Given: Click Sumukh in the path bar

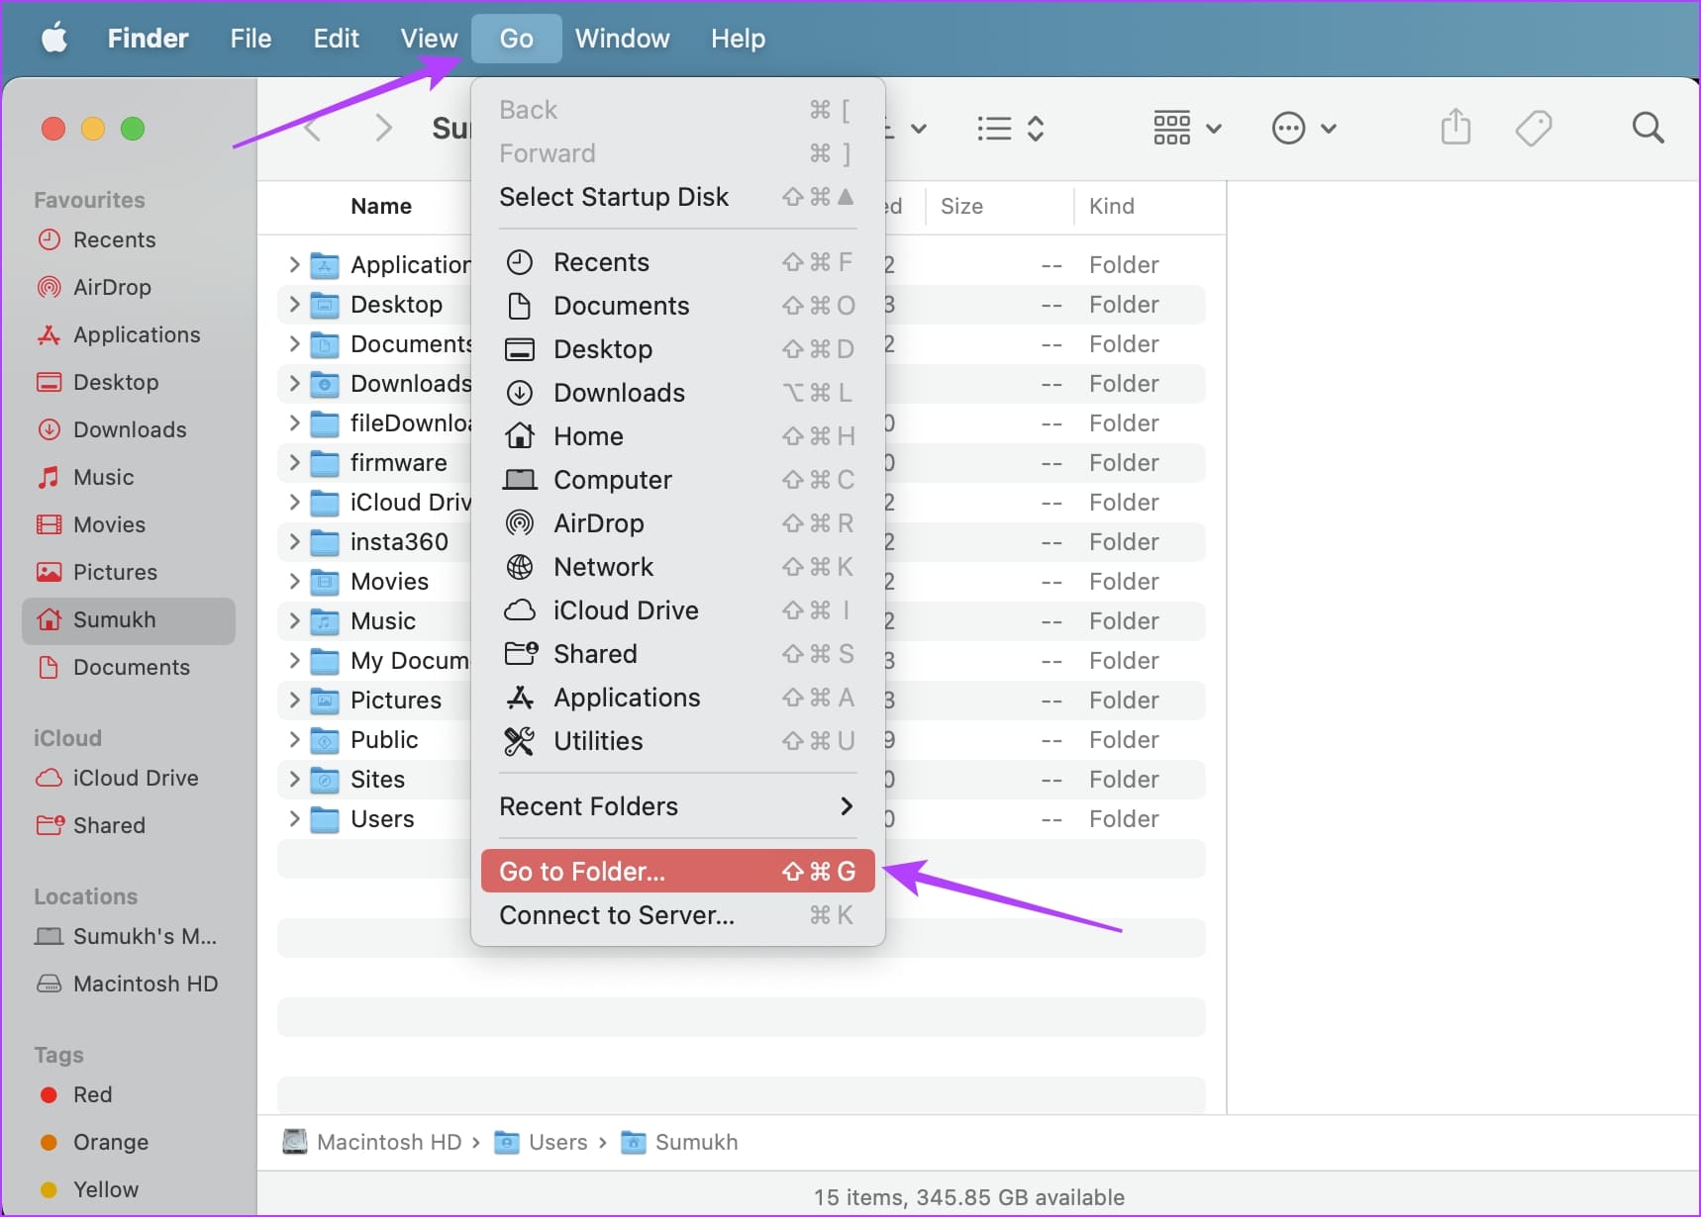Looking at the screenshot, I should tap(679, 1142).
